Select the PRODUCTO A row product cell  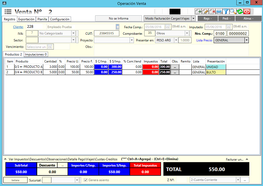(28, 67)
